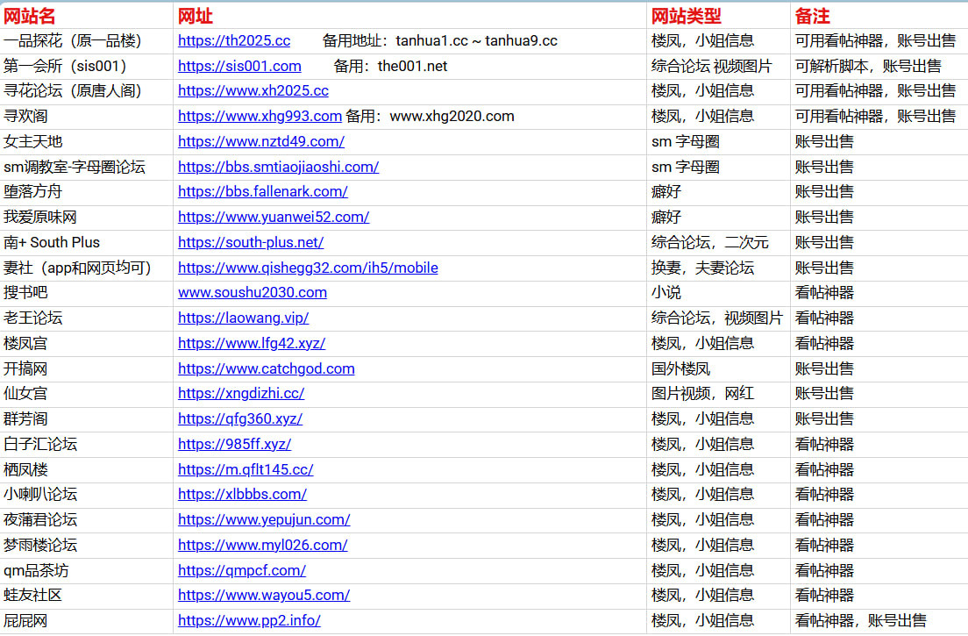Open the www.pp2.info link
Screen dimensions: 968x636
[x=249, y=620]
